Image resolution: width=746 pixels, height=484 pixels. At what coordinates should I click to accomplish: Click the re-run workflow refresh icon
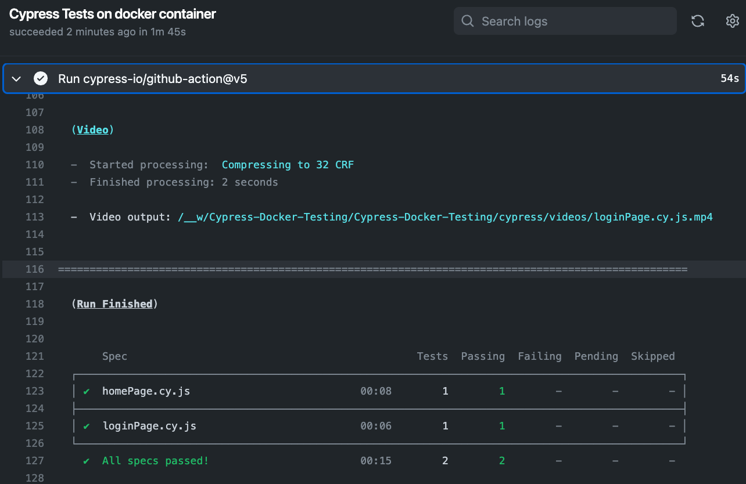pos(697,21)
